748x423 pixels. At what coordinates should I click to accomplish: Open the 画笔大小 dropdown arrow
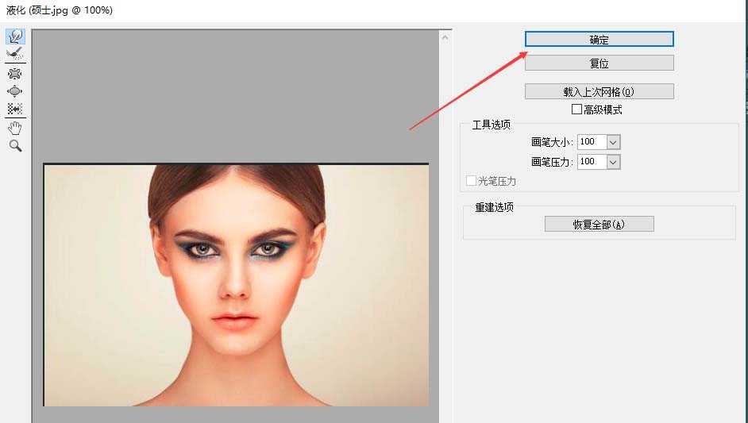pos(613,142)
